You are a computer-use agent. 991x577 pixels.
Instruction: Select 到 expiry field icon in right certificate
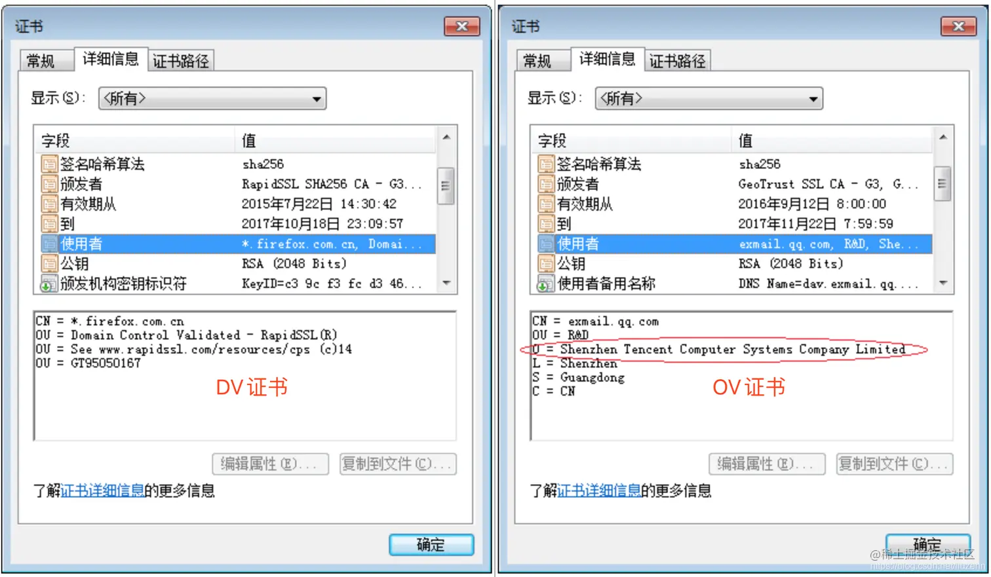[x=546, y=224]
